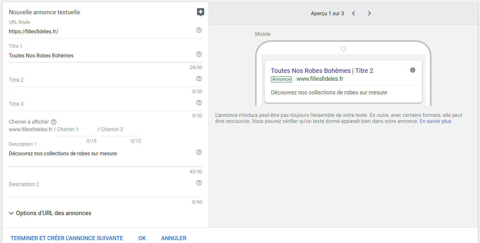480x243 pixels.
Task: Go to next ad preview
Action: pos(369,13)
